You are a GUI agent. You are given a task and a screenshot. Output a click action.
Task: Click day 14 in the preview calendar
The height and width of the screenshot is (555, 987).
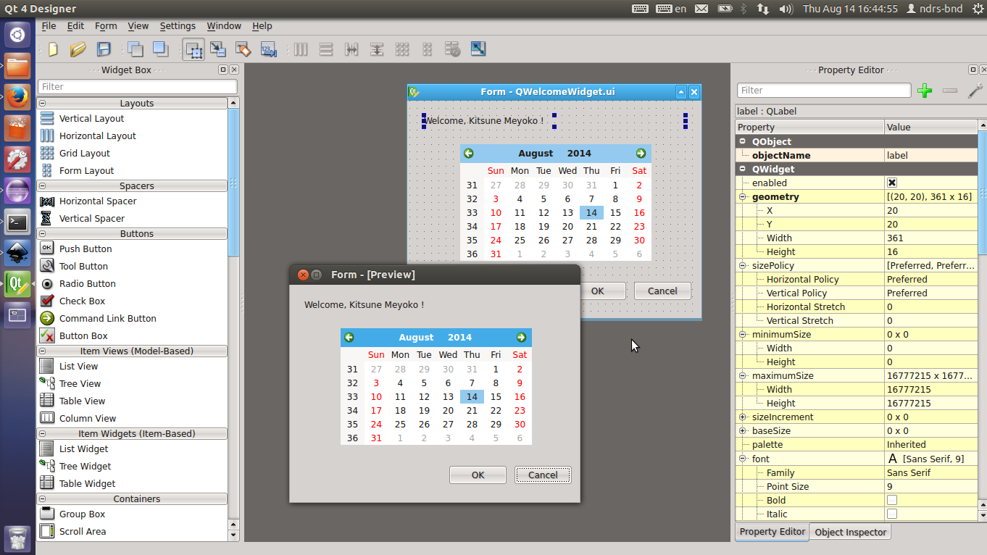click(472, 396)
